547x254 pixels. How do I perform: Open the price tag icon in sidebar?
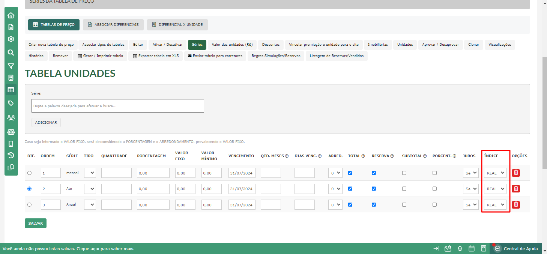click(x=11, y=103)
